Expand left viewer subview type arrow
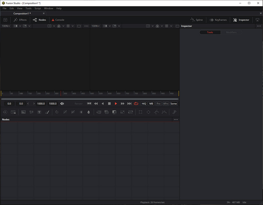Screen dimensions: 263x205 [x=29, y=26]
